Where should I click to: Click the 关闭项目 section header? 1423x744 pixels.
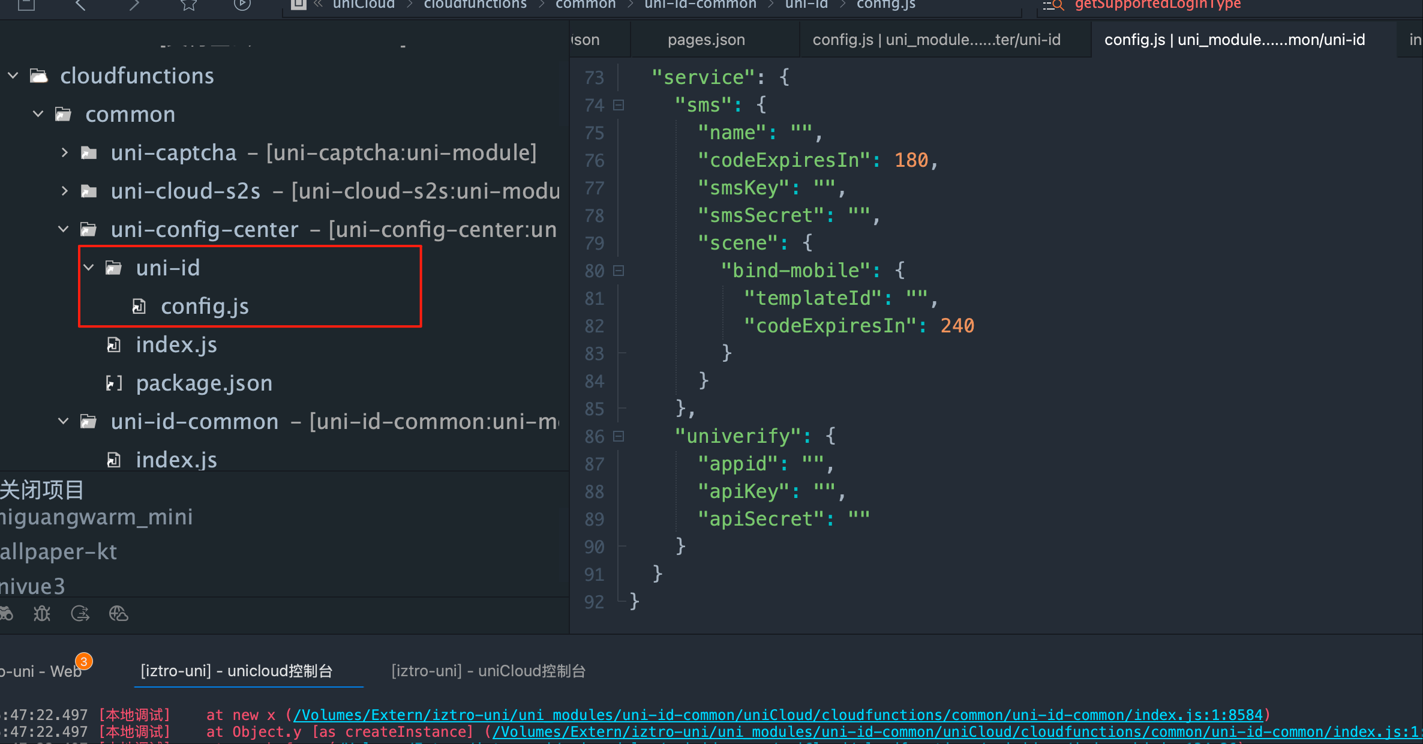tap(41, 490)
